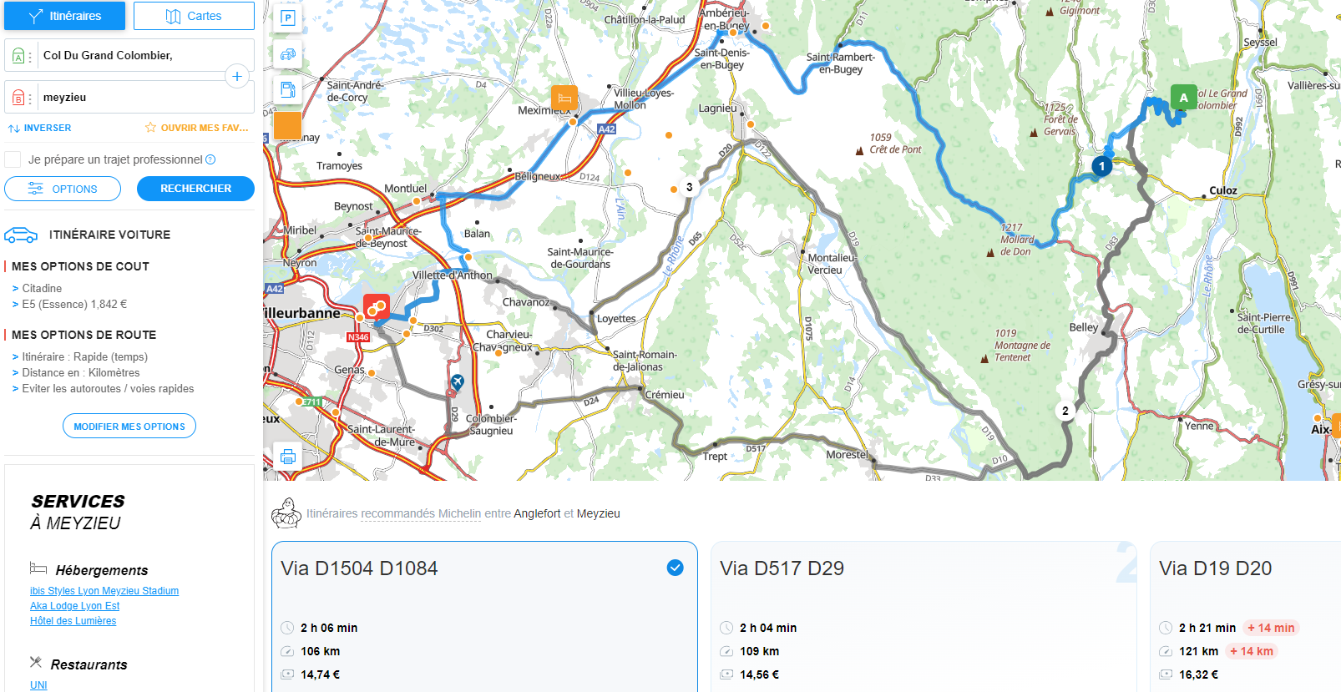This screenshot has height=692, width=1341.
Task: Open my favourites via 'Ouvrir mes fav...'
Action: coord(197,128)
